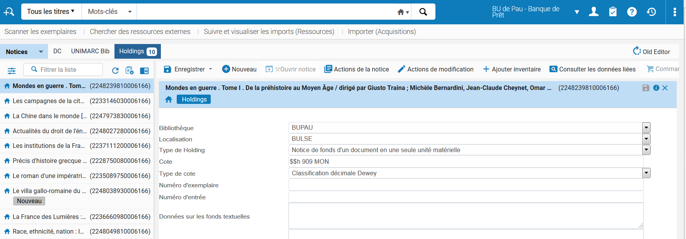Open Scanner les exemplaires link
Image resolution: width=686 pixels, height=239 pixels.
pyautogui.click(x=40, y=32)
